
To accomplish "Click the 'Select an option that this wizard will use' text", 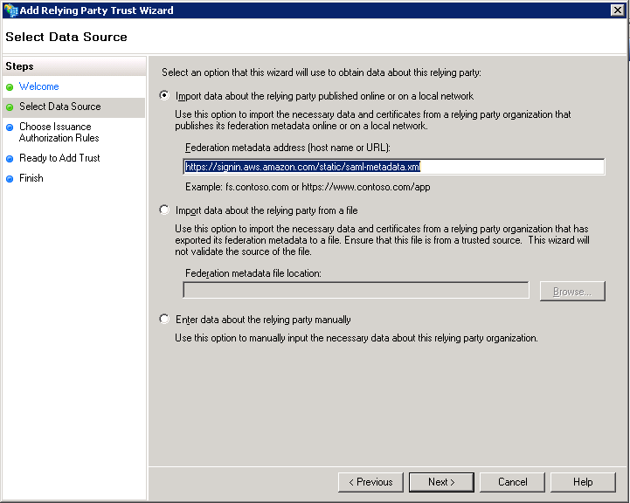I will 322,72.
